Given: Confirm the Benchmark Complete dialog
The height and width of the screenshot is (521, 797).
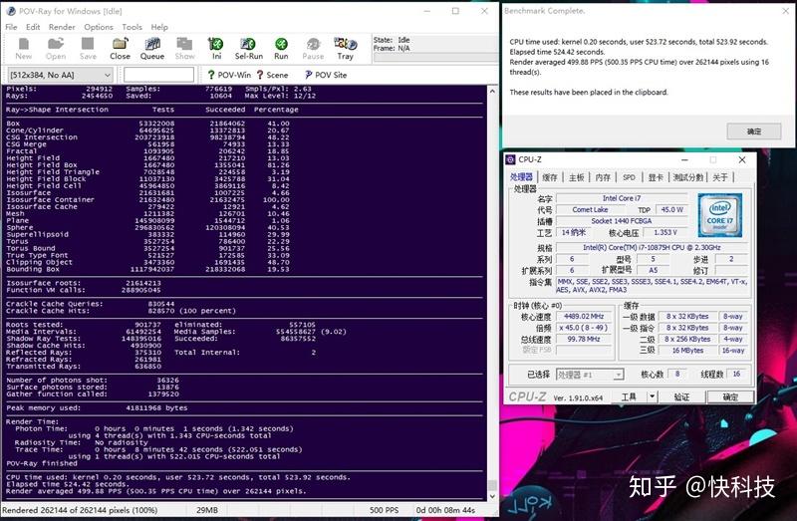Looking at the screenshot, I should pyautogui.click(x=754, y=131).
